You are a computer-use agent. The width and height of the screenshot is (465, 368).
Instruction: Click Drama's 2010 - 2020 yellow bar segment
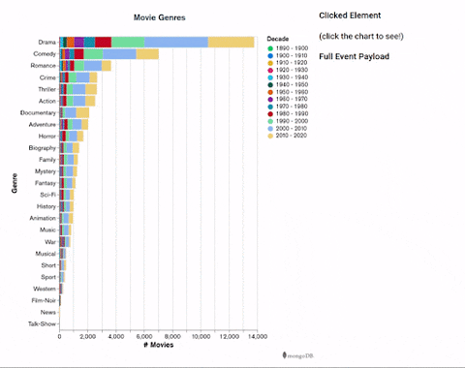point(231,43)
